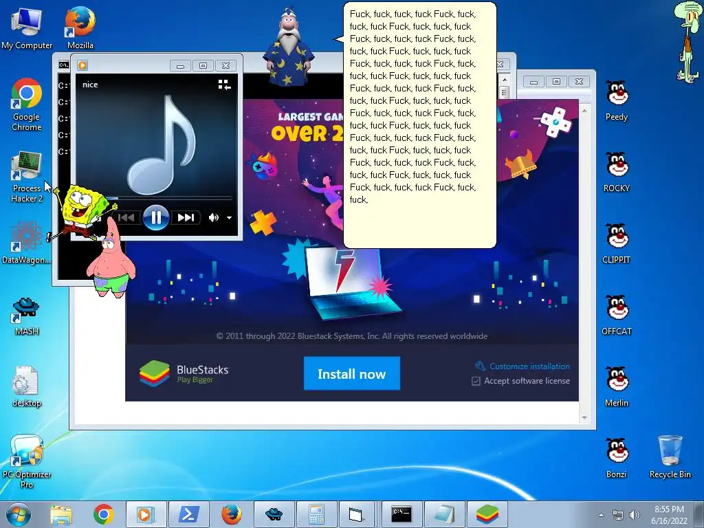
Task: Open the Recycle Bin
Action: [x=670, y=457]
